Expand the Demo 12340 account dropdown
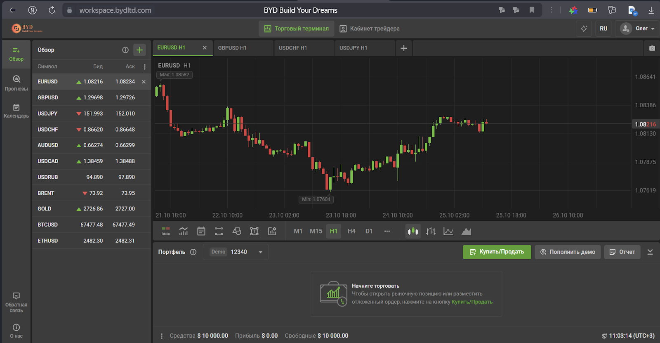This screenshot has height=343, width=660. pos(260,252)
